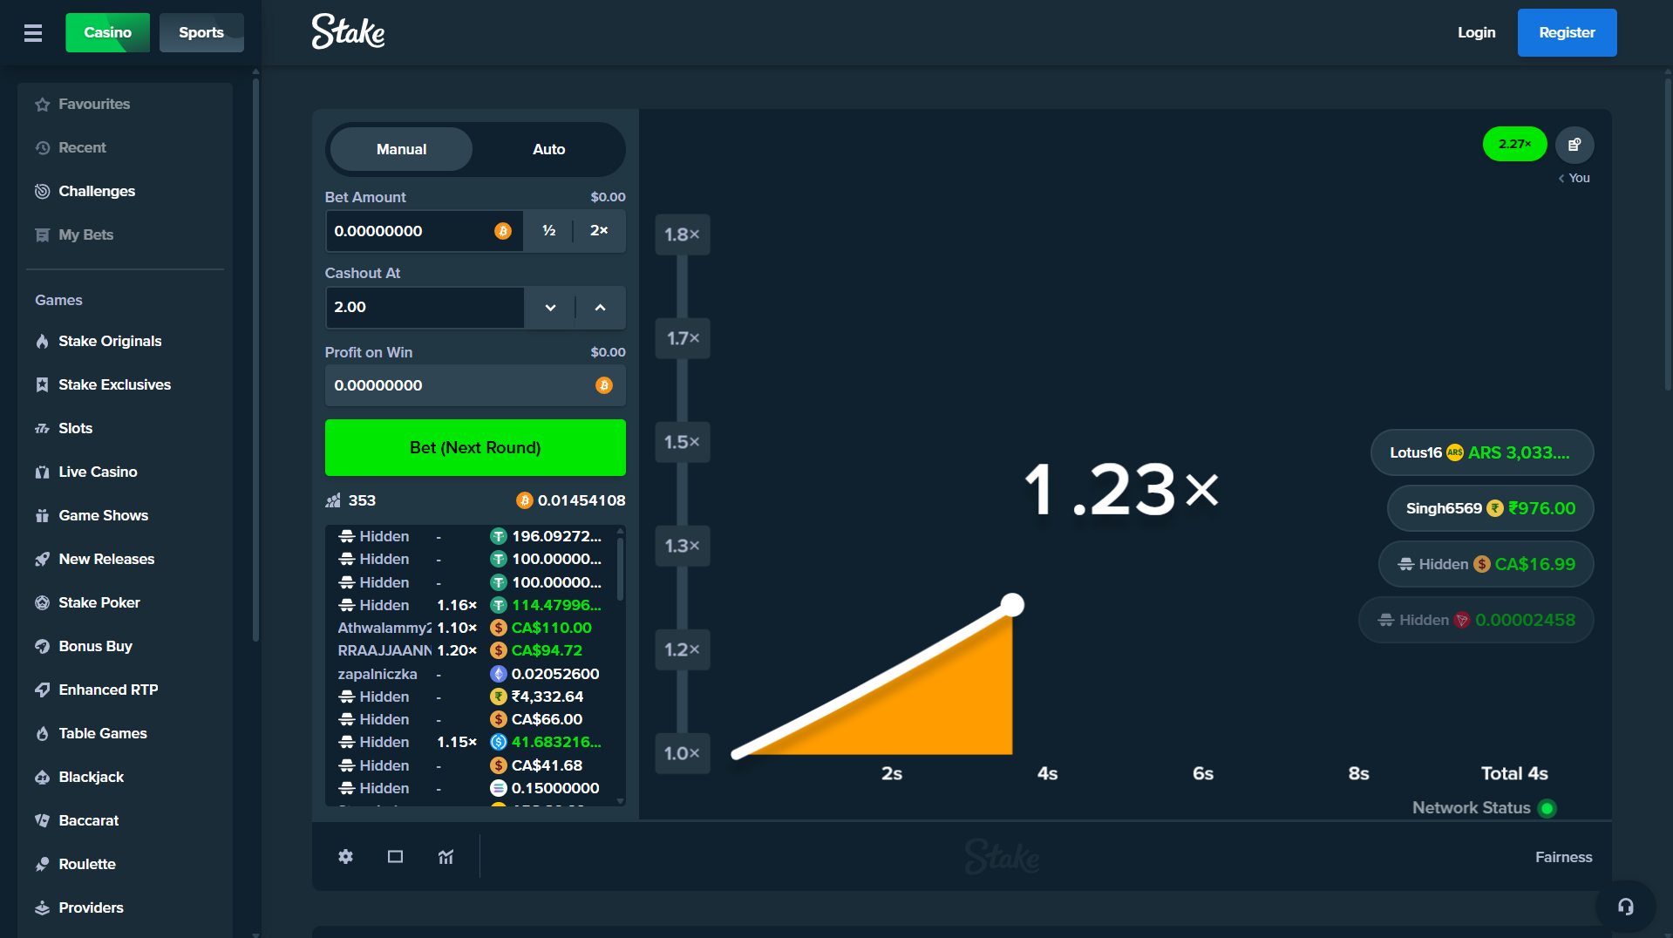Click the Challenges target icon
Viewport: 1673px width, 938px height.
pyautogui.click(x=42, y=192)
